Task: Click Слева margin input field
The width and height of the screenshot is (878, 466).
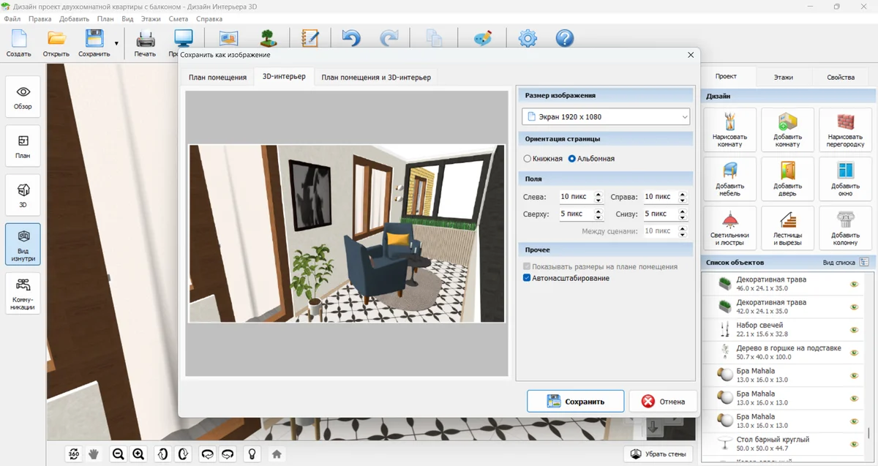Action: [576, 197]
